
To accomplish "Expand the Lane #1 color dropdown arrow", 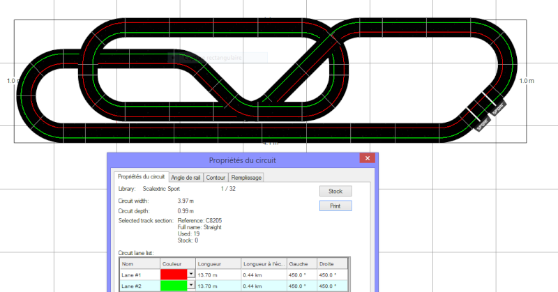I will pos(192,275).
